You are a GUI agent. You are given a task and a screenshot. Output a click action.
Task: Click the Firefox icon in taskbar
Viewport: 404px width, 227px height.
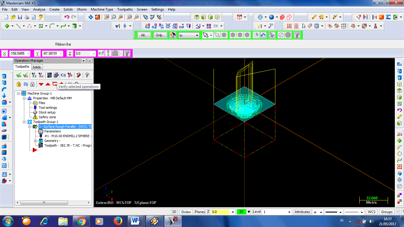tap(118, 221)
